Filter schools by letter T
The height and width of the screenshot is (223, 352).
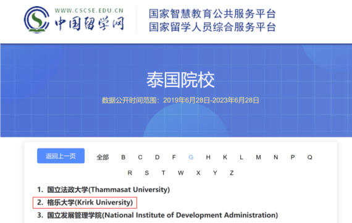coord(164,173)
